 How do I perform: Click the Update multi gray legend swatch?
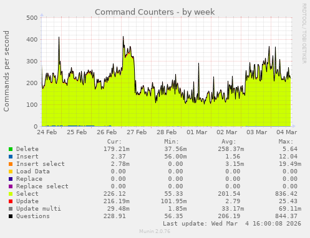(x=11, y=209)
